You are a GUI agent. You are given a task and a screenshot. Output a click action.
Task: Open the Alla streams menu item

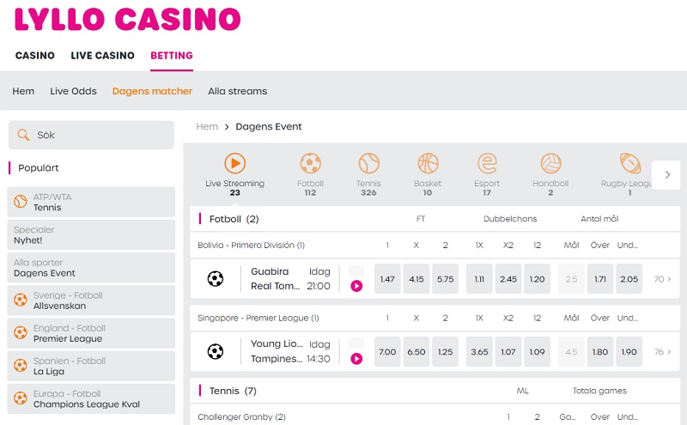pyautogui.click(x=238, y=91)
